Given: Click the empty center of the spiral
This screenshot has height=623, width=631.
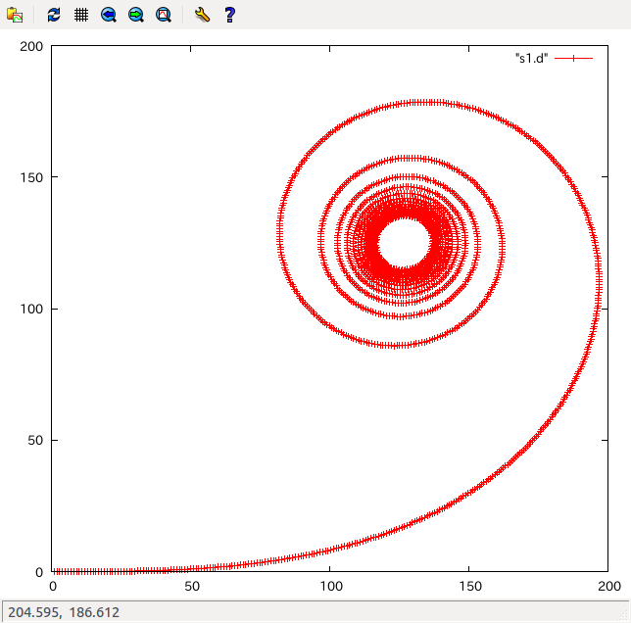Looking at the screenshot, I should (x=405, y=243).
